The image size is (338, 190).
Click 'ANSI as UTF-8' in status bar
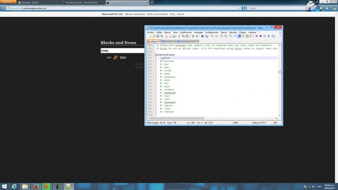[259, 123]
